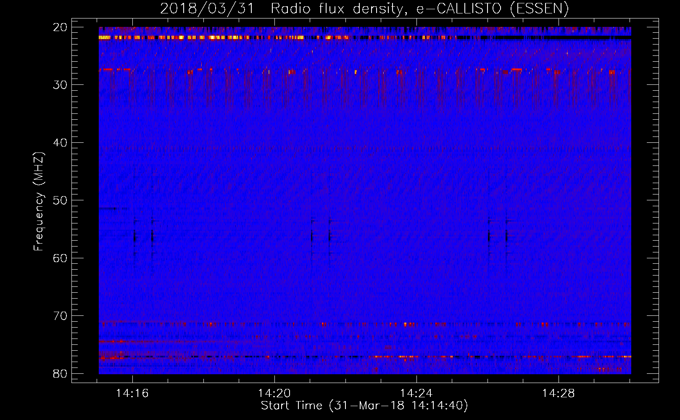Click the 14:24 time tick label
680x420 pixels.
point(416,394)
